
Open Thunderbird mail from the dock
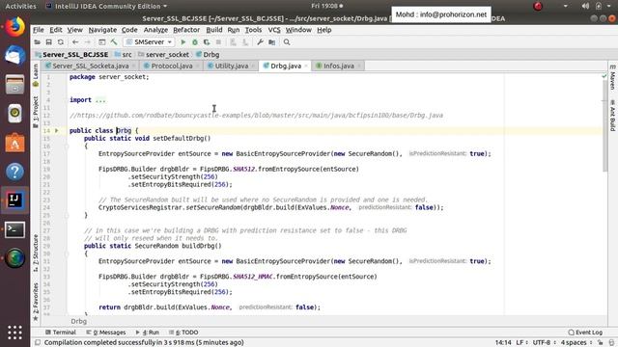click(x=15, y=55)
